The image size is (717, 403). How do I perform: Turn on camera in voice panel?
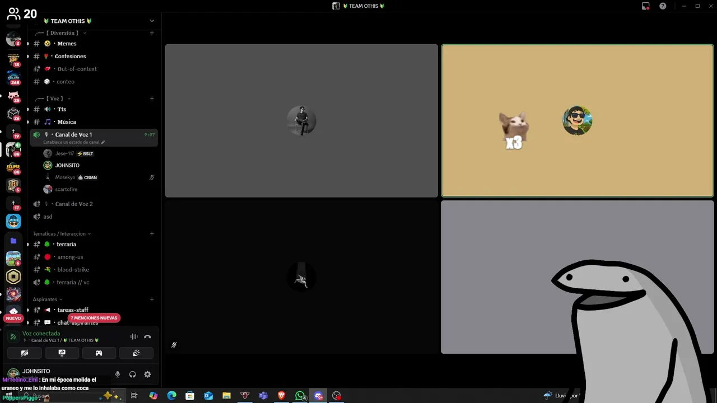[25, 353]
